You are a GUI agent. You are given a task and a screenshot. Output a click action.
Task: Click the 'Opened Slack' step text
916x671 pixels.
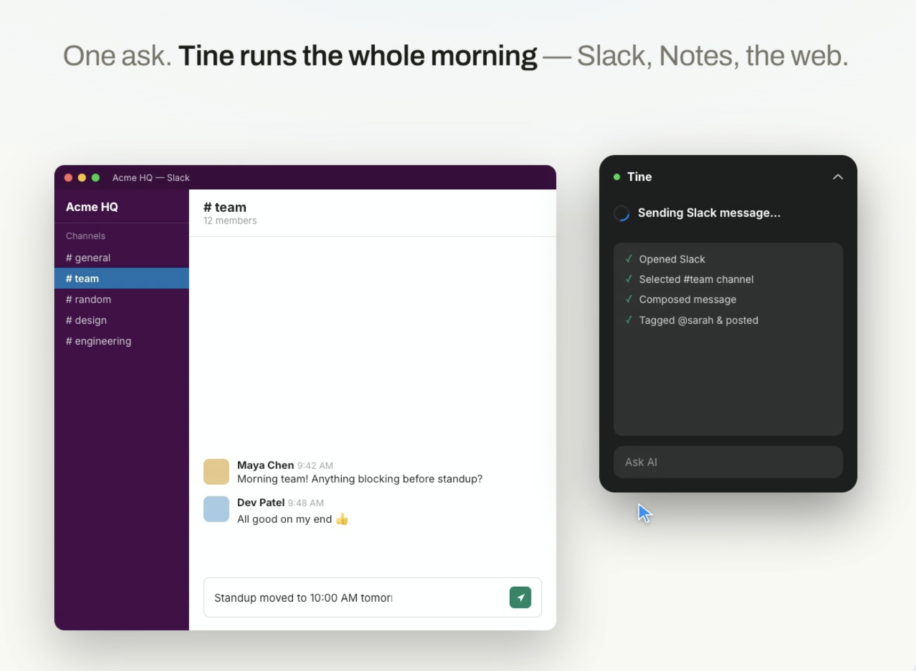[x=672, y=259]
